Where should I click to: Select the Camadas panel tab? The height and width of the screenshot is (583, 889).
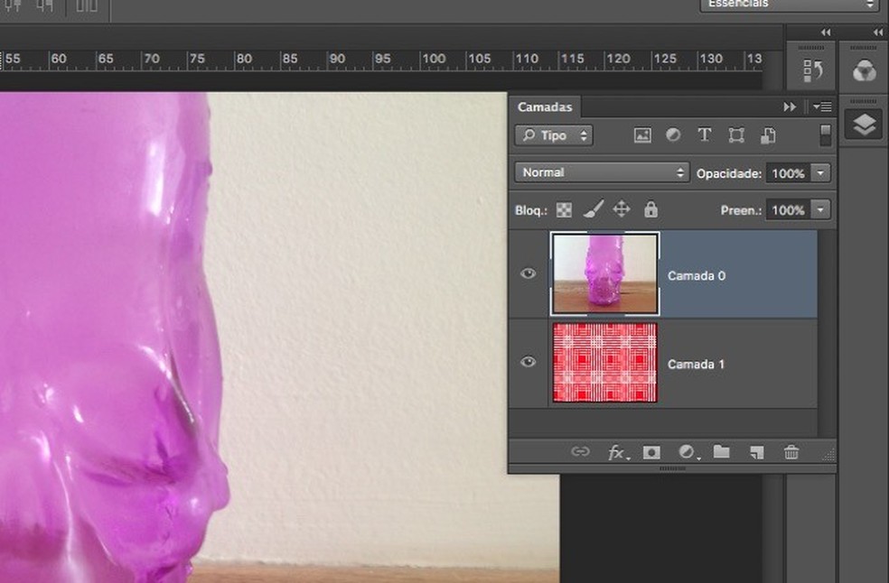pyautogui.click(x=545, y=106)
